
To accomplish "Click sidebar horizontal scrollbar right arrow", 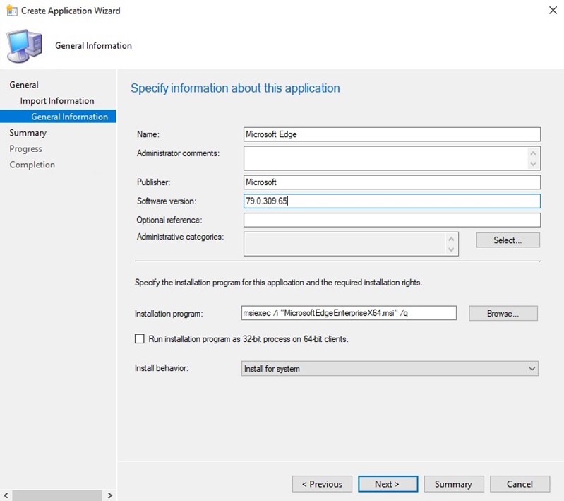I will (109, 495).
